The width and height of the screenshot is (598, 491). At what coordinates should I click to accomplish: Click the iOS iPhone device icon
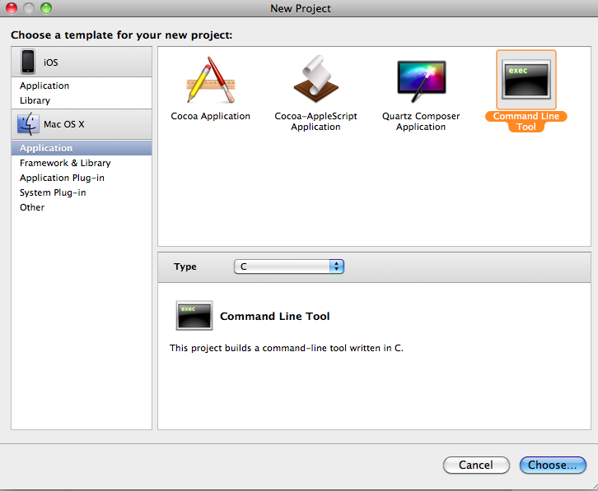pyautogui.click(x=28, y=62)
